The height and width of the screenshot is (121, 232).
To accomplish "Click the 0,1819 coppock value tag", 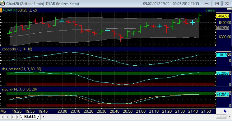I will (221, 55).
